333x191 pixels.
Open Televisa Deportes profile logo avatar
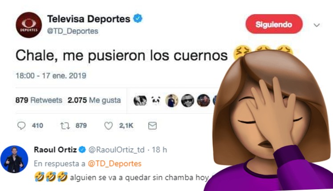click(28, 25)
